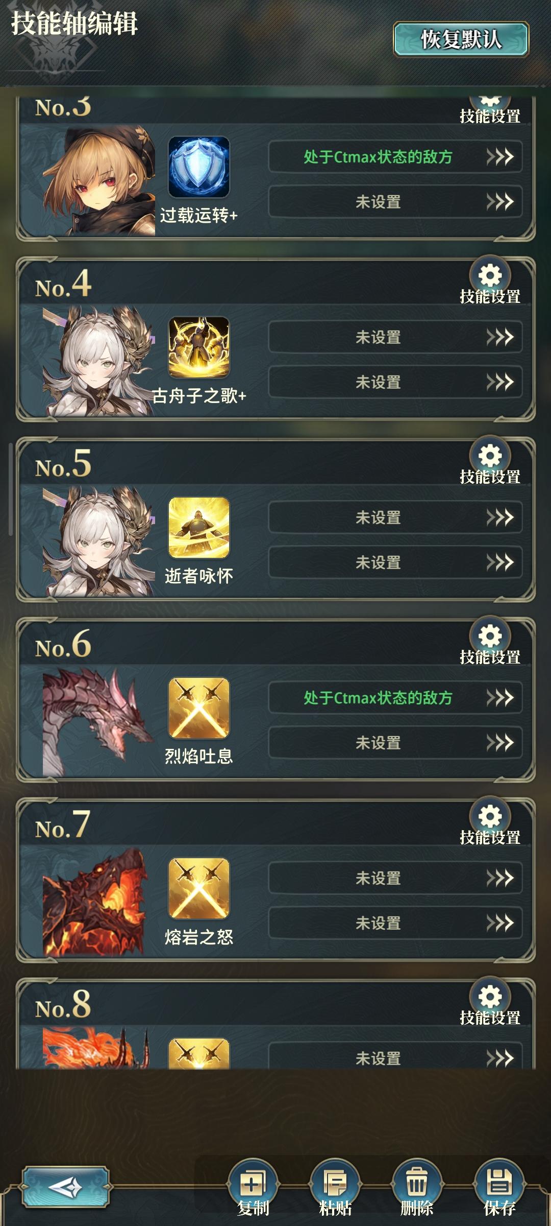Image resolution: width=551 pixels, height=1226 pixels.
Task: Tap the 过载运转+ shield skill icon
Action: 199,167
